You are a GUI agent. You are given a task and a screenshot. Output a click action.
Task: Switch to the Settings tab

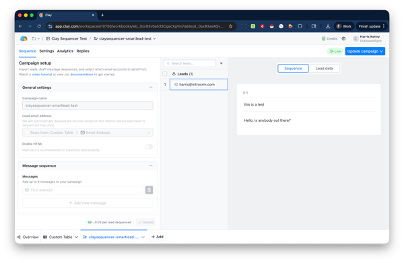point(46,51)
